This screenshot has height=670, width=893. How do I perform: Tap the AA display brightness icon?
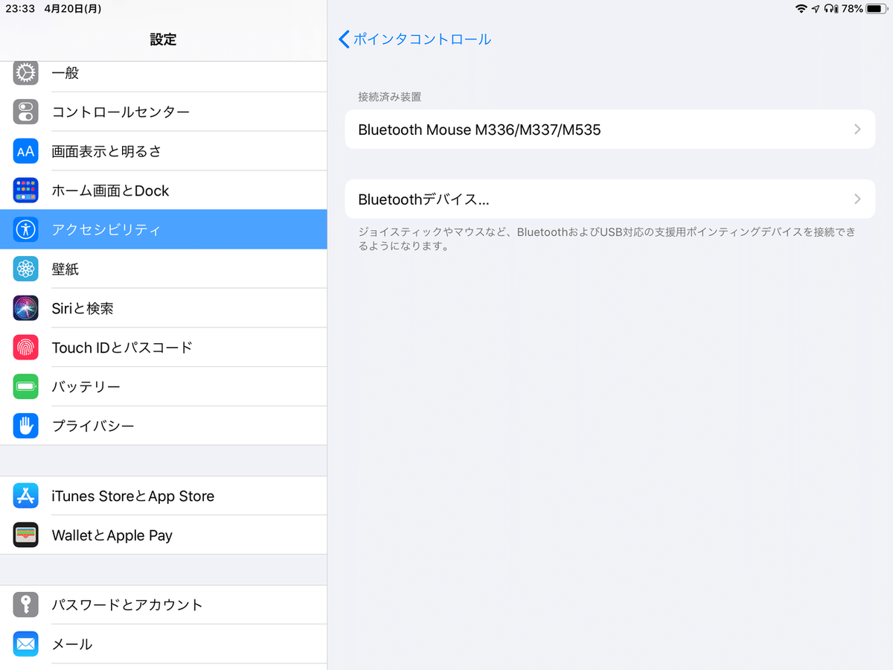26,151
